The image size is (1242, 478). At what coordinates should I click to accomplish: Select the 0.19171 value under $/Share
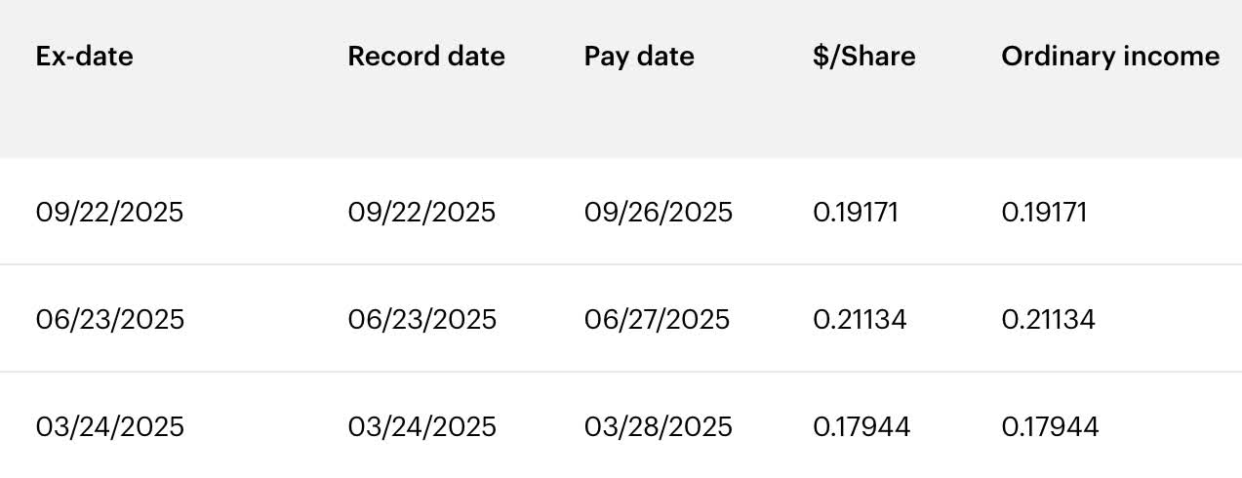856,212
